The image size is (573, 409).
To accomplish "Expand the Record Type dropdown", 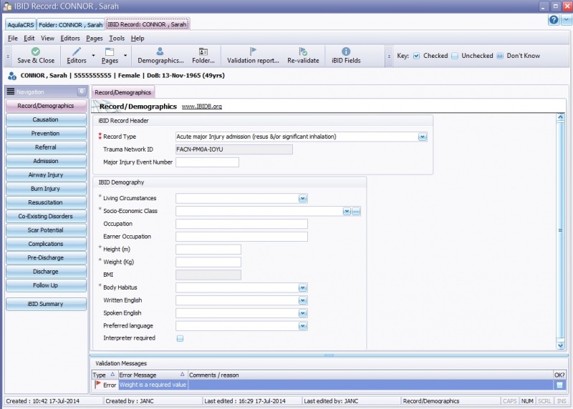I will 423,137.
